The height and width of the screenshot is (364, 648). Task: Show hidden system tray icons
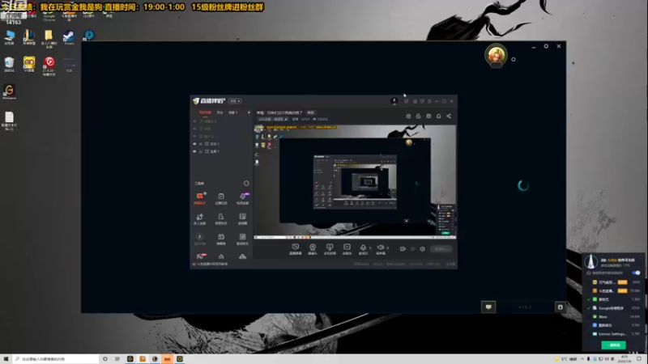tap(582, 359)
